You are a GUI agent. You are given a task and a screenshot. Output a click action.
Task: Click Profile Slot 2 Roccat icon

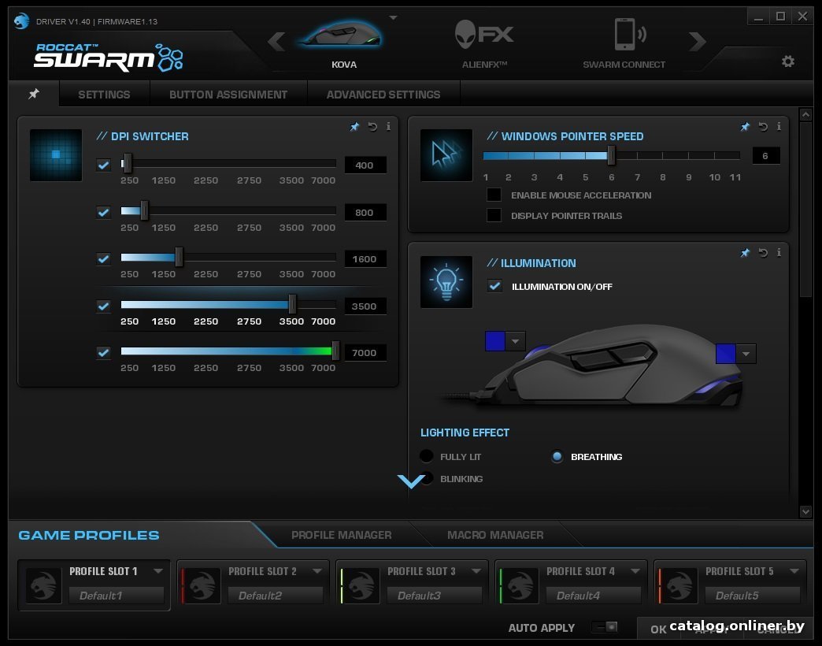pyautogui.click(x=202, y=585)
